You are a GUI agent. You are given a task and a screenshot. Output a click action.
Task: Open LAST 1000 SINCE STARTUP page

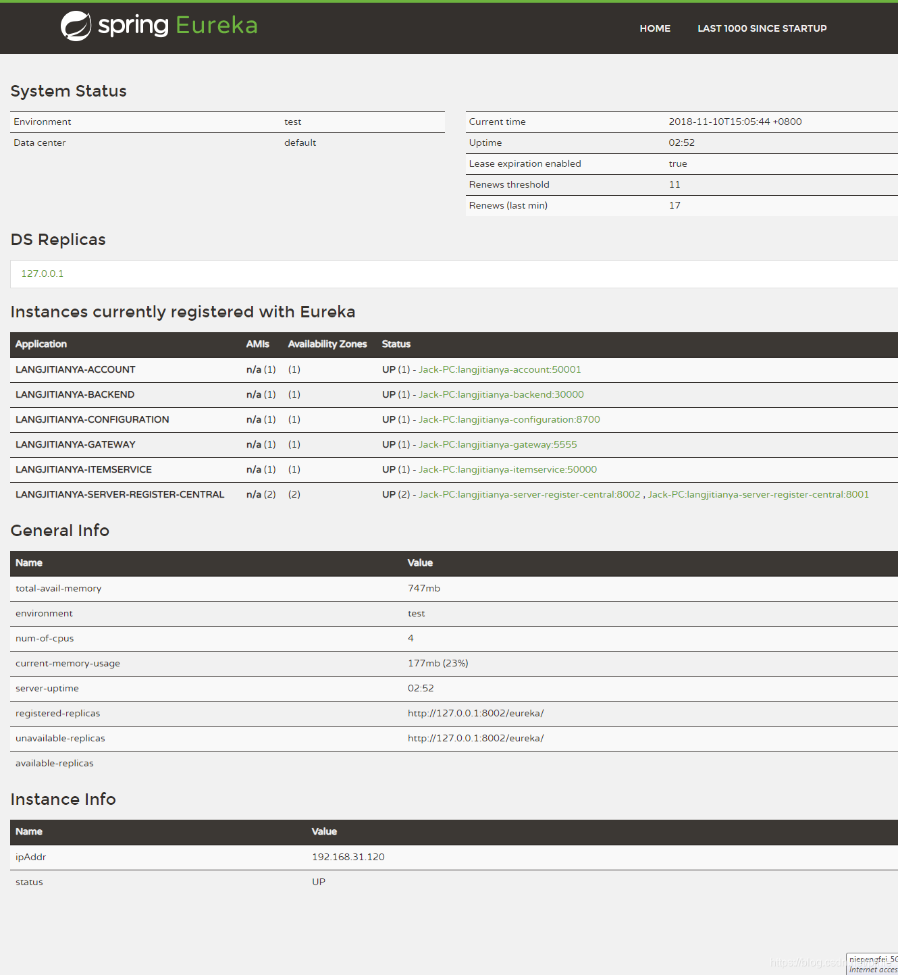coord(762,28)
